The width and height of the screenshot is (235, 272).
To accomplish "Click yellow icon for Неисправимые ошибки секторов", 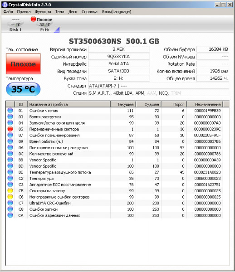I will (x=10, y=197).
